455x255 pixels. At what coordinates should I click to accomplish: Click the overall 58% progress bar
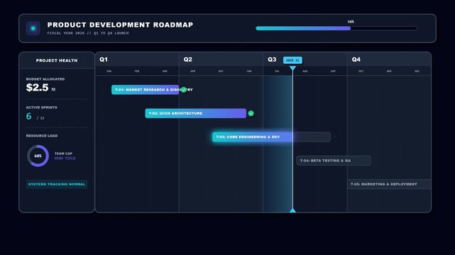336,28
